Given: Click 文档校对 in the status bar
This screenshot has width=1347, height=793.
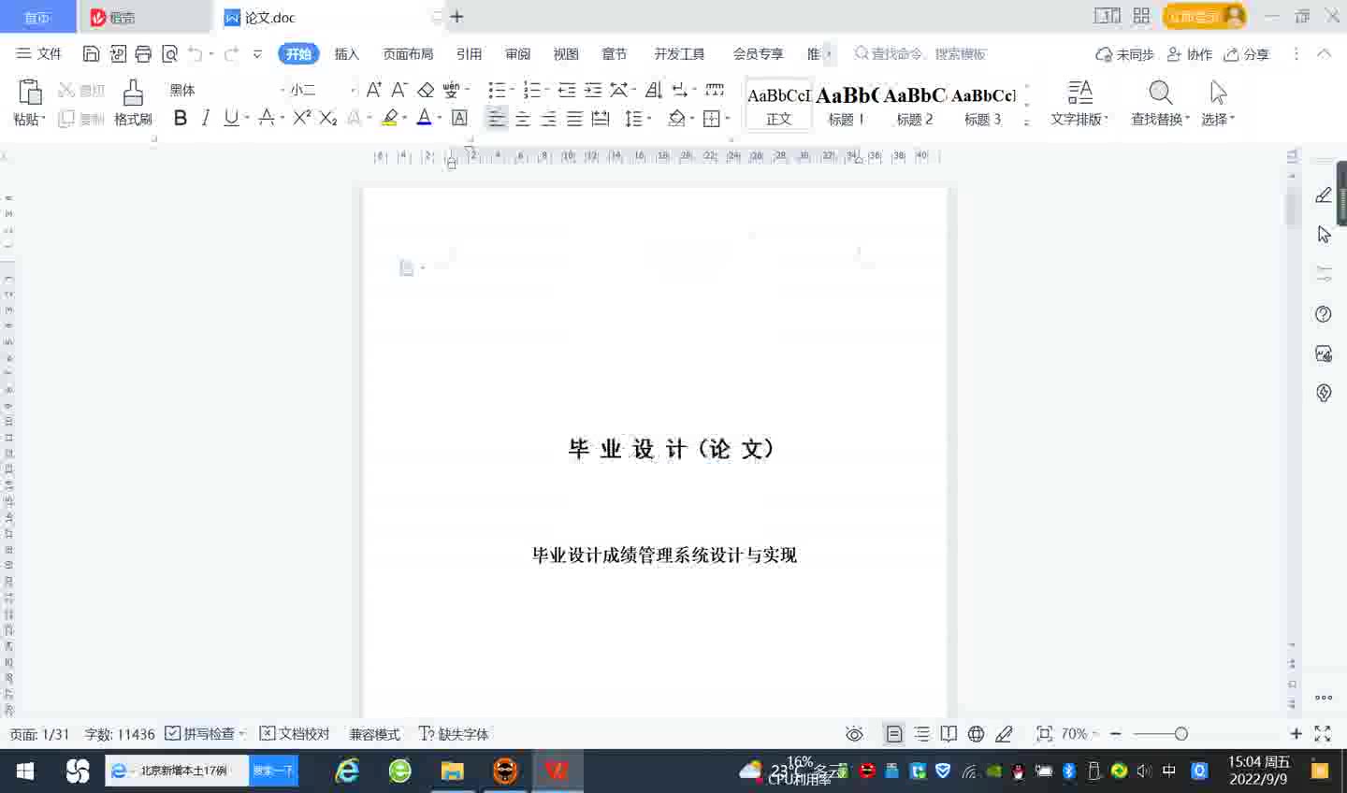Looking at the screenshot, I should tap(295, 734).
